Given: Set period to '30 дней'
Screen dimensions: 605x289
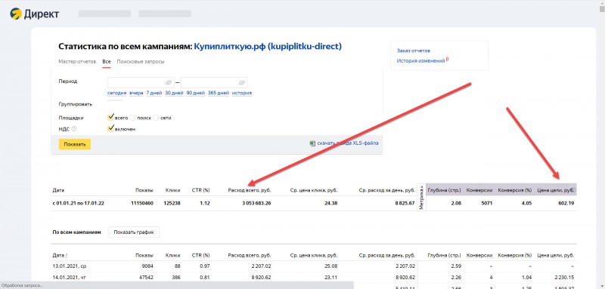Looking at the screenshot, I should [174, 93].
